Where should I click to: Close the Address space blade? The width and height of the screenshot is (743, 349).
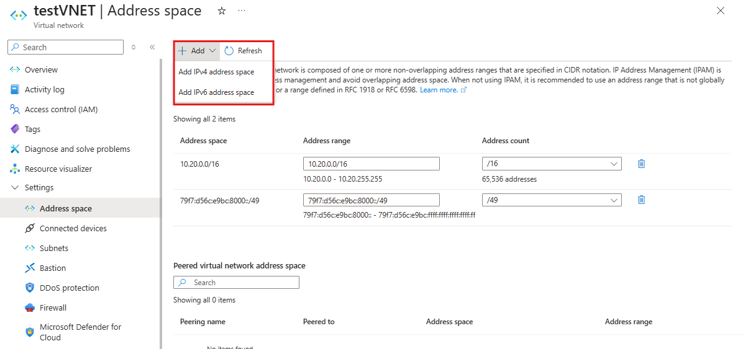pyautogui.click(x=720, y=11)
